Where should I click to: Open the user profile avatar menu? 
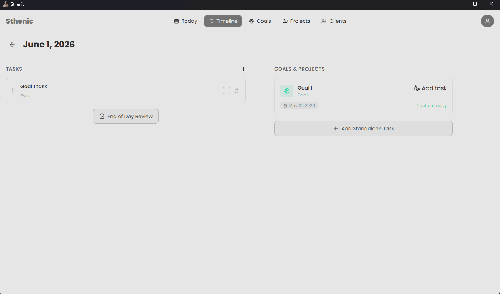point(487,21)
